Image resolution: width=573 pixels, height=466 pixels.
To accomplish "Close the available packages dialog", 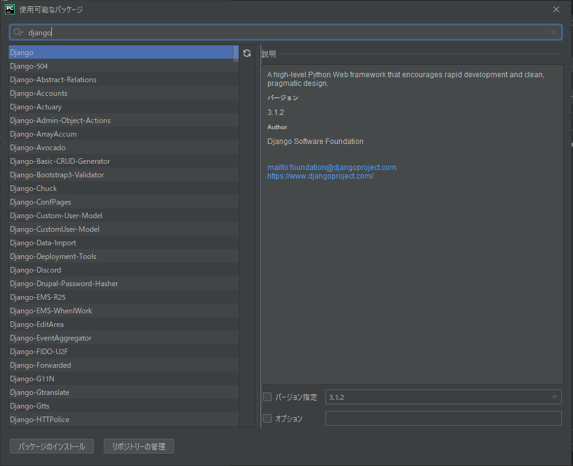I will click(556, 9).
